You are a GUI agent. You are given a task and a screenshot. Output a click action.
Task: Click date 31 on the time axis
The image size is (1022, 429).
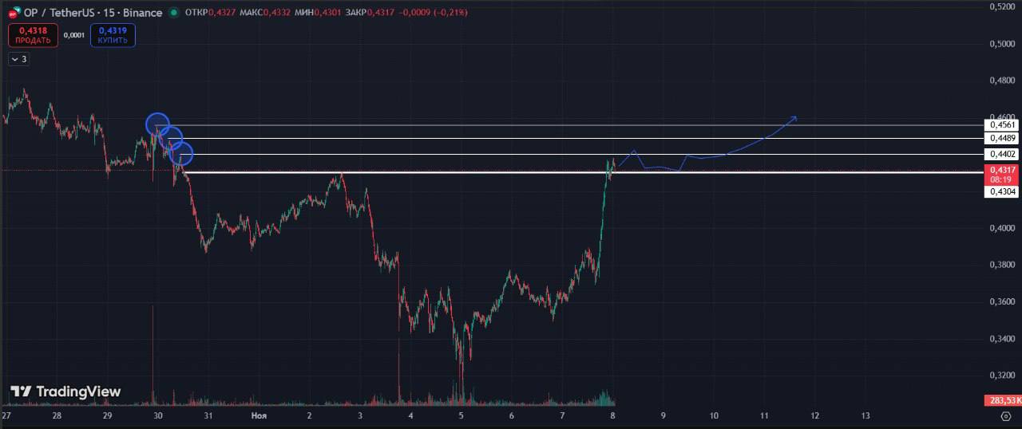(208, 416)
